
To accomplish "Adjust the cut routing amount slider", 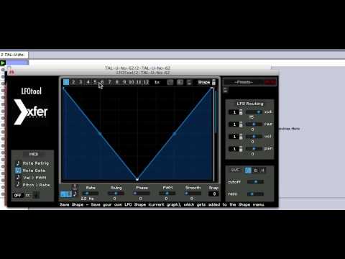I will pos(254,112).
